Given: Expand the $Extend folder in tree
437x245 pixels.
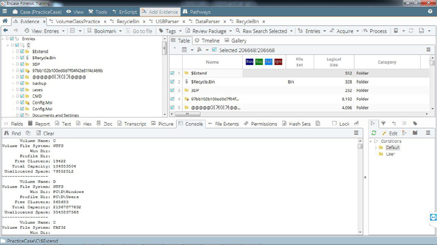Looking at the screenshot, I should [13, 51].
